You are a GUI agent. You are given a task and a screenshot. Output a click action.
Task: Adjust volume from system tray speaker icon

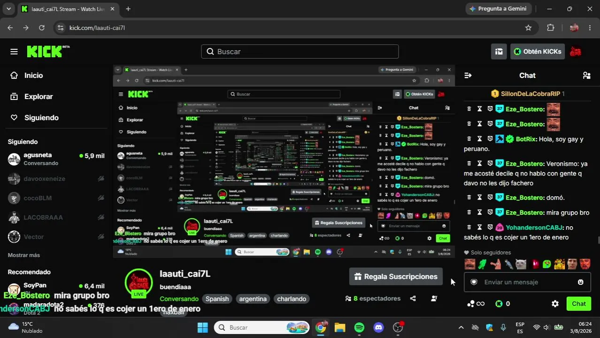(x=546, y=327)
